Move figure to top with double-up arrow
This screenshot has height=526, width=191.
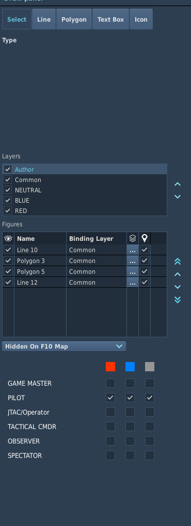[x=178, y=261]
